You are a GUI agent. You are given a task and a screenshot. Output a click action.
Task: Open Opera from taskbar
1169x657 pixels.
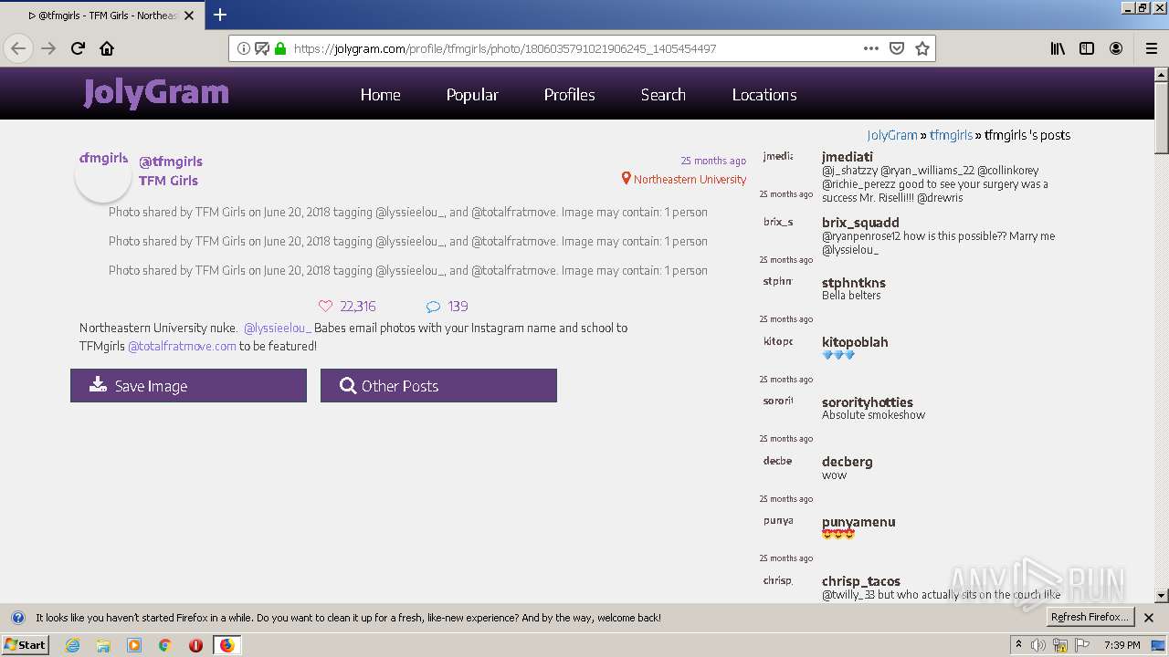[x=195, y=645]
